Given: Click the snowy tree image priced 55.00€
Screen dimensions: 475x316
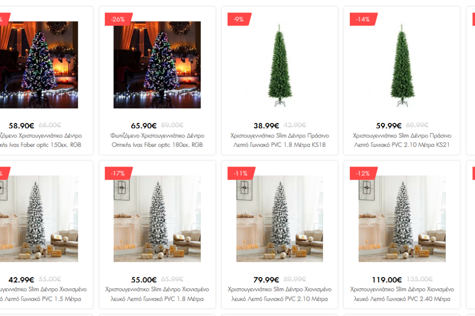Looking at the screenshot, I should (x=157, y=219).
